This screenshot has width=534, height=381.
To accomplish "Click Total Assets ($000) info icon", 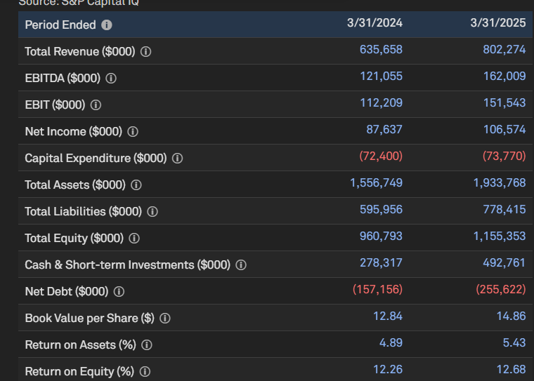I will click(x=136, y=185).
